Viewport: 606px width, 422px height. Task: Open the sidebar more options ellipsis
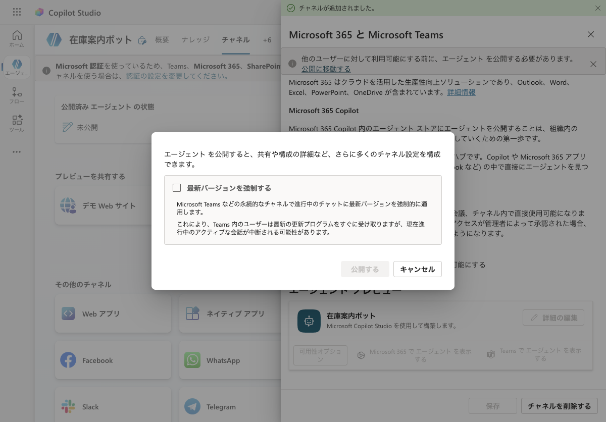pos(17,152)
